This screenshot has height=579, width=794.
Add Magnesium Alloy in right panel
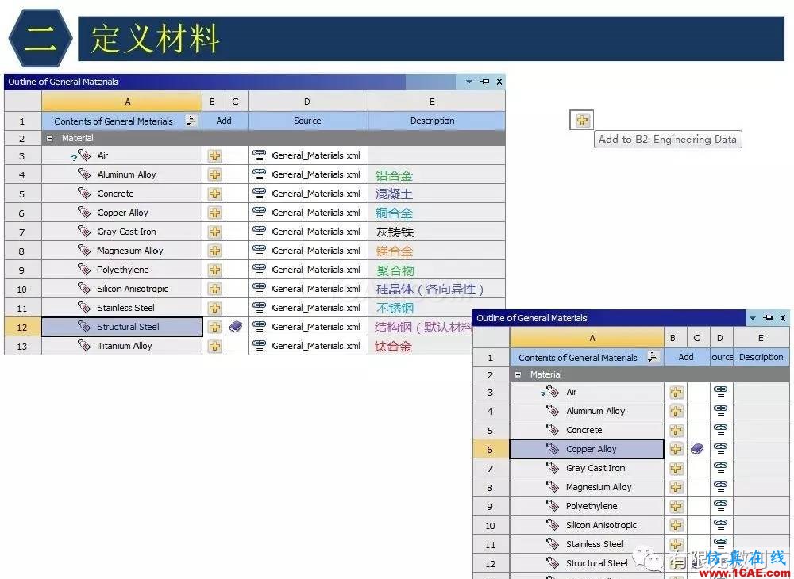tap(676, 488)
